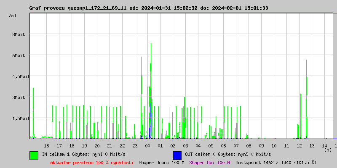
Task: Click the 'Shaper Down: 100 M' label
Action: pos(161,163)
